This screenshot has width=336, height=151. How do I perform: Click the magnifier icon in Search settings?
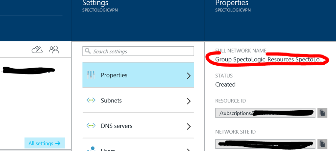(88, 51)
